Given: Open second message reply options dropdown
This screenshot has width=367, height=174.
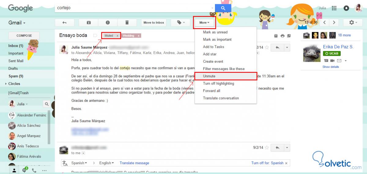Looking at the screenshot, I should click(x=287, y=148).
